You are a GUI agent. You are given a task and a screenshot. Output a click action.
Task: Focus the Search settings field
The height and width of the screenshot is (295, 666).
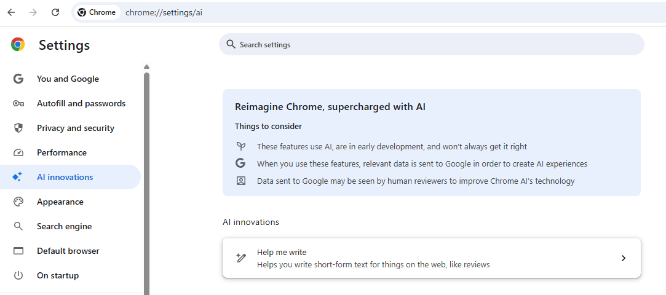432,44
